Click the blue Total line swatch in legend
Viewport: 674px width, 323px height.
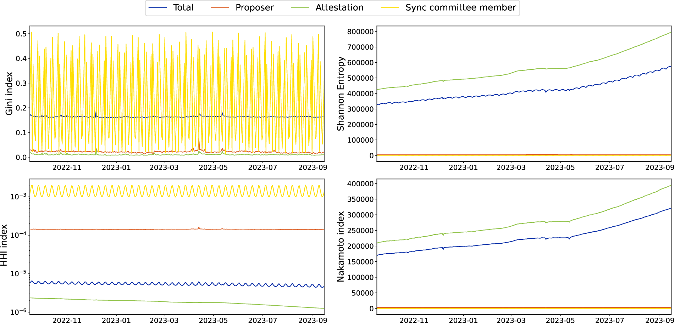158,8
